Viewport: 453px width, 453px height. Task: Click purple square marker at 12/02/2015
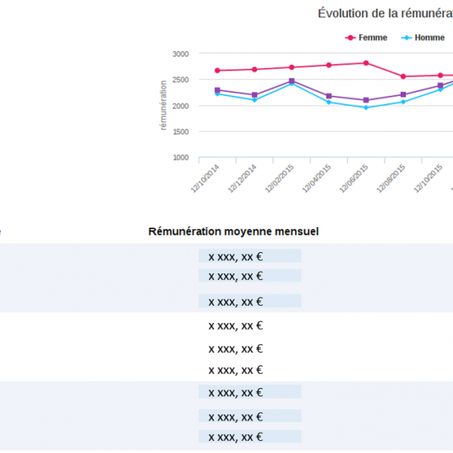point(291,81)
